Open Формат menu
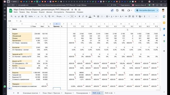This screenshot has height=95, width=170. (42, 12)
